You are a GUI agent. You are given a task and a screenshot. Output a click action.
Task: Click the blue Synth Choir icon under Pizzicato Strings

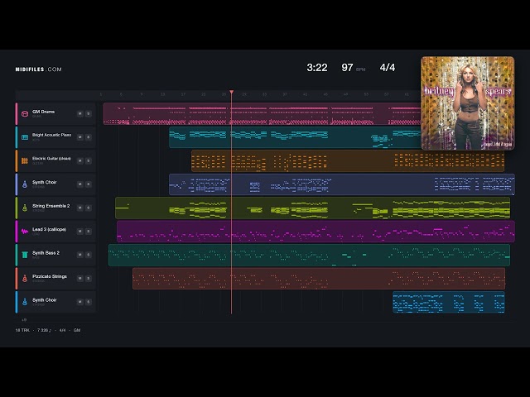point(25,302)
